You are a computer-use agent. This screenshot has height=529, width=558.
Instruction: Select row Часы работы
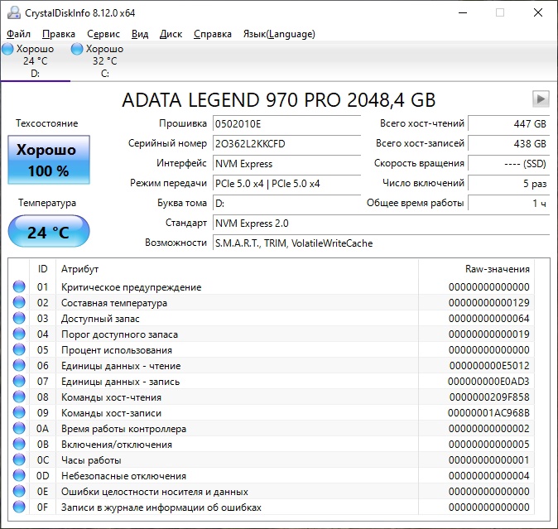272,459
